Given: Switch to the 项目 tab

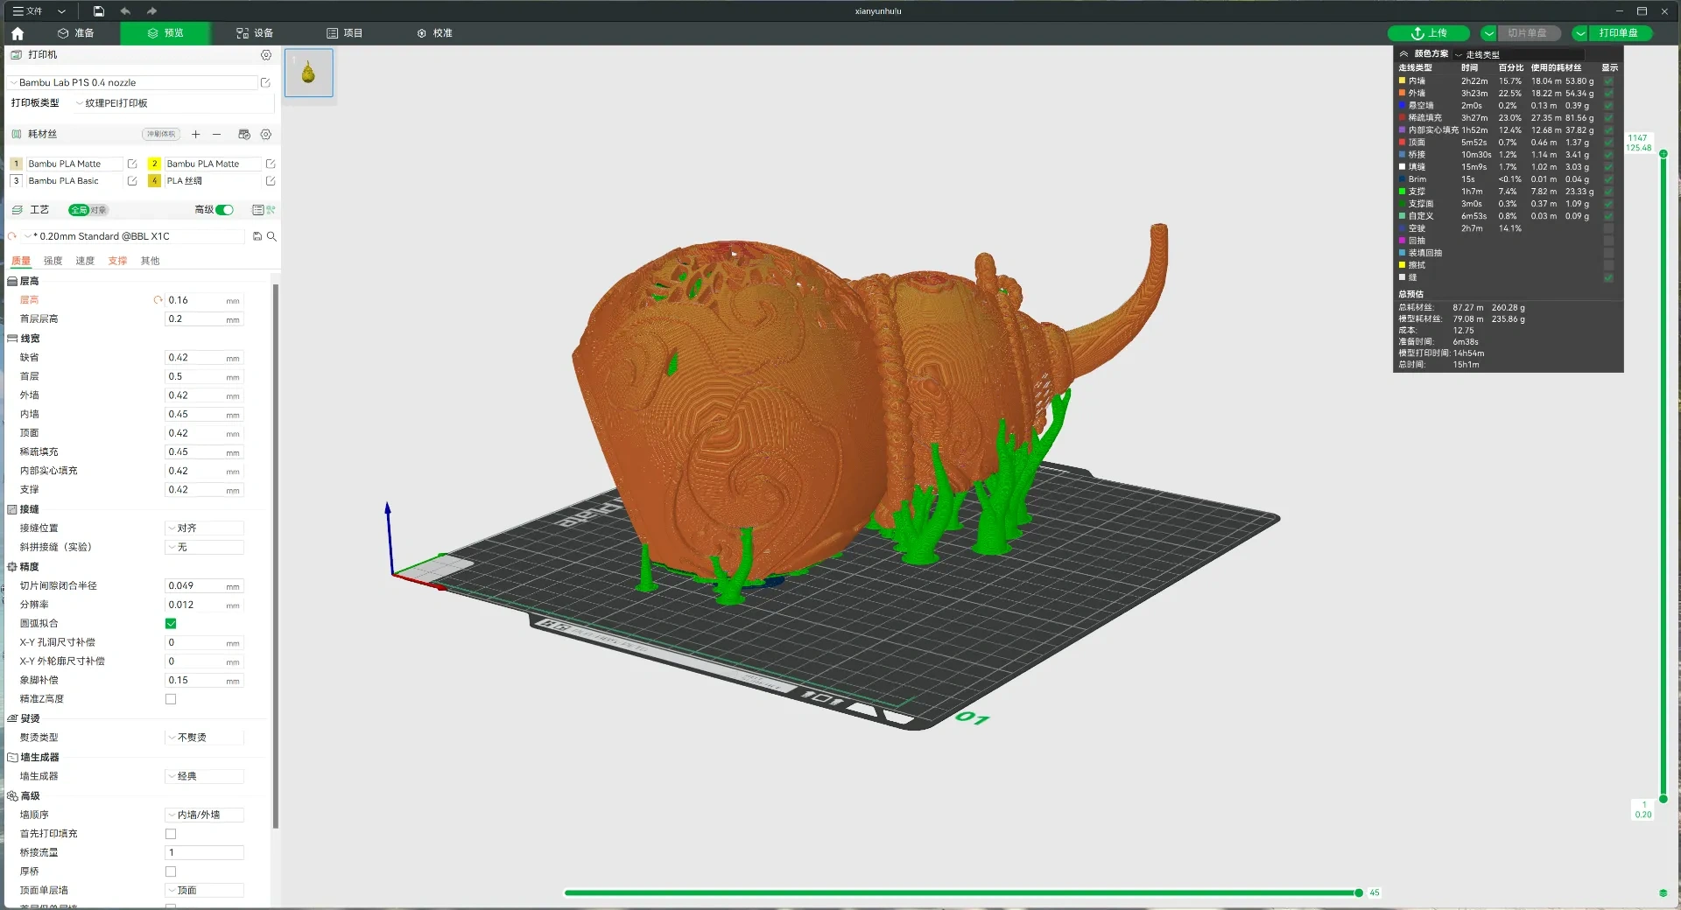Looking at the screenshot, I should 344,33.
